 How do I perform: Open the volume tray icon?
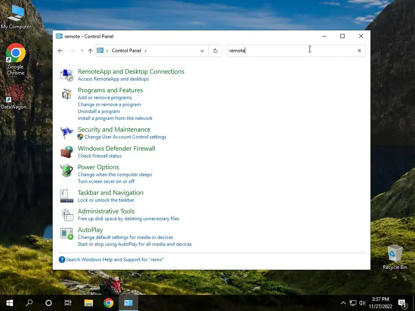pyautogui.click(x=362, y=303)
